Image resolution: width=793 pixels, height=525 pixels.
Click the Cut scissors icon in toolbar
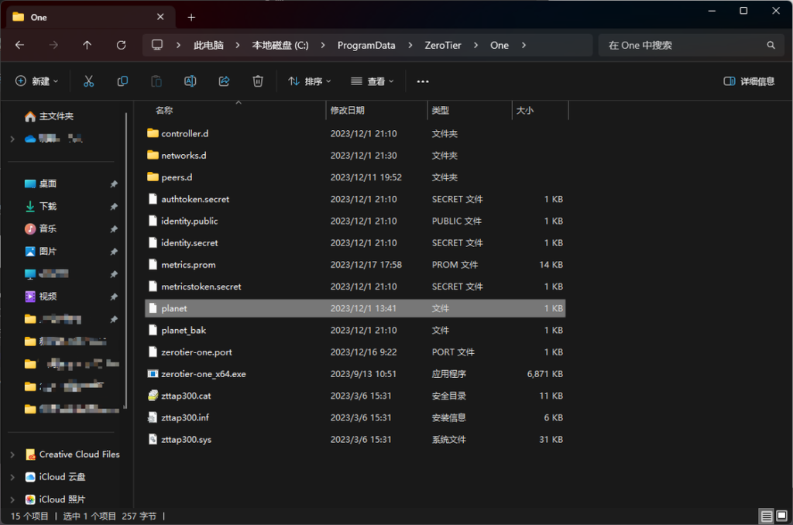click(x=88, y=81)
